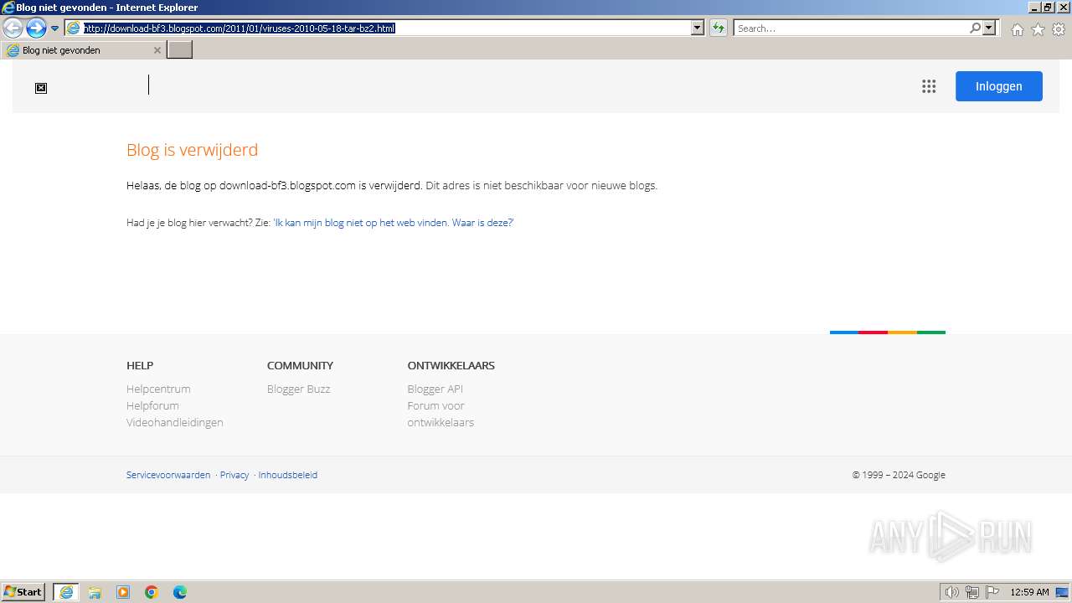Click the ONTWIKKELAARS footer heading
This screenshot has height=603, width=1072.
coord(451,365)
